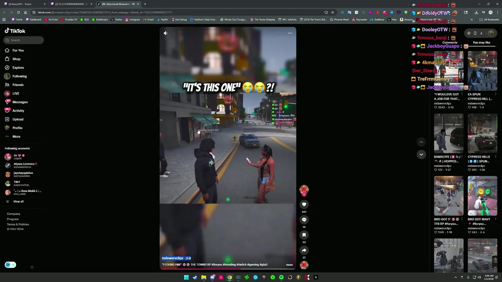Viewport: 502px width, 282px height.
Task: Switch to the You may like tab
Action: click(481, 42)
